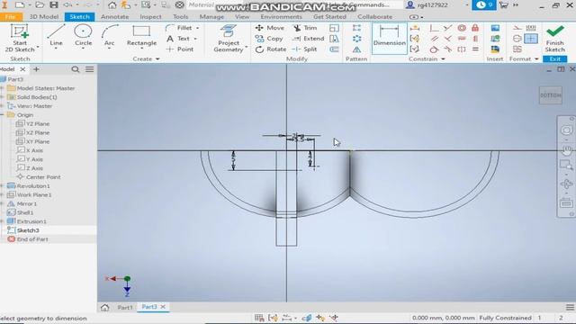Choose the Fillet tool
The height and width of the screenshot is (324, 576).
(179, 28)
